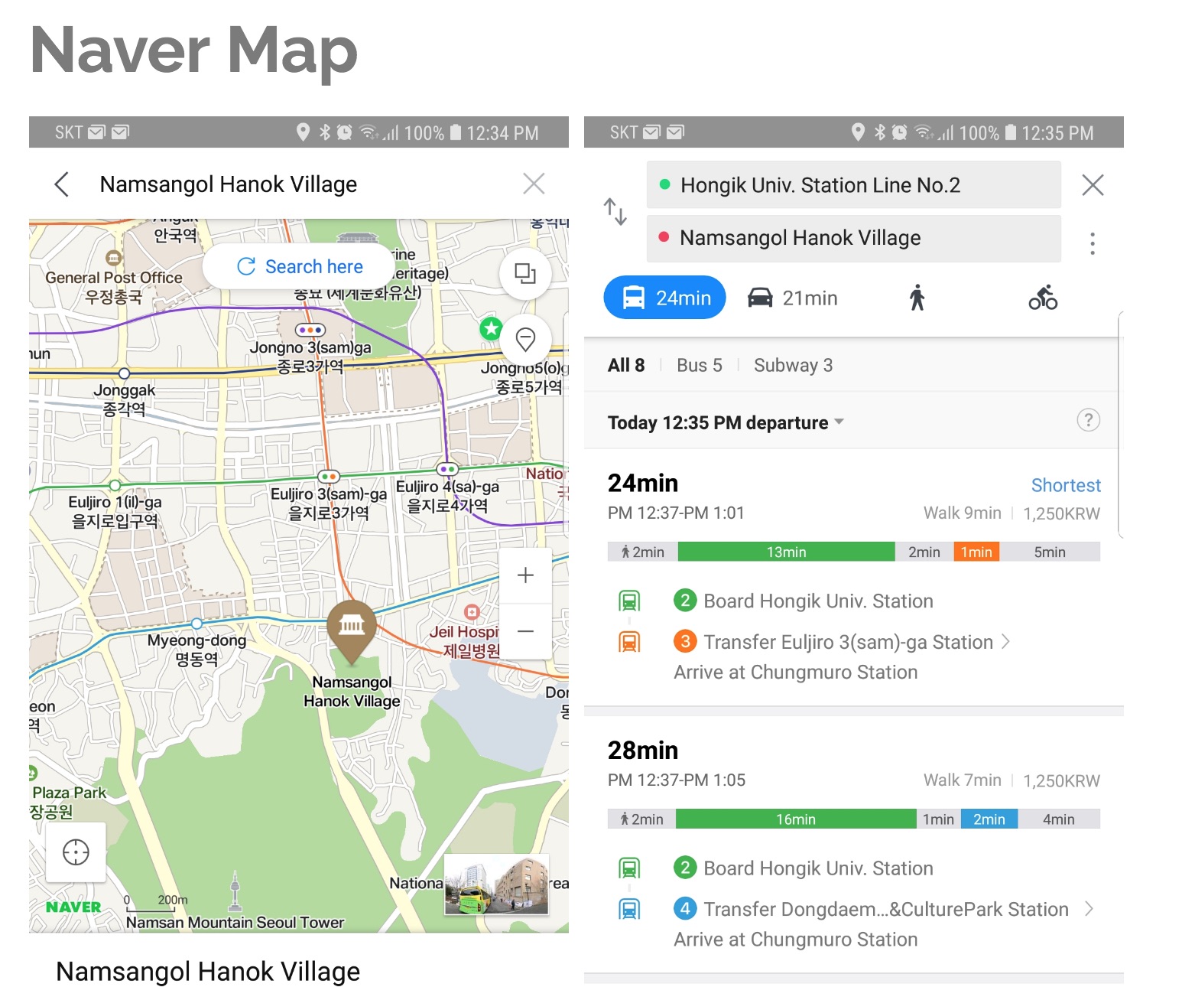Open the question mark help icon
Viewport: 1182px width, 987px height.
[1088, 420]
